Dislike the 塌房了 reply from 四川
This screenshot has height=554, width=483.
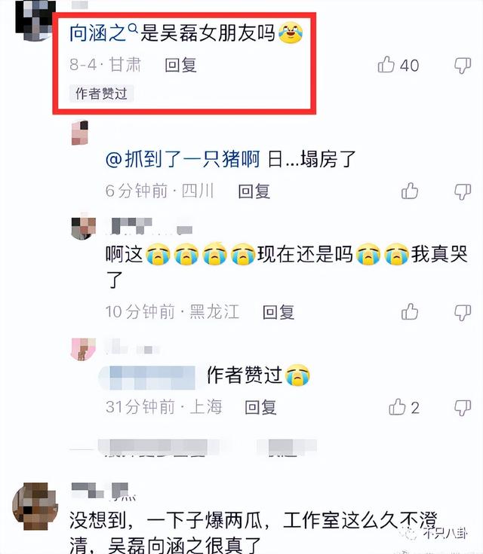463,192
